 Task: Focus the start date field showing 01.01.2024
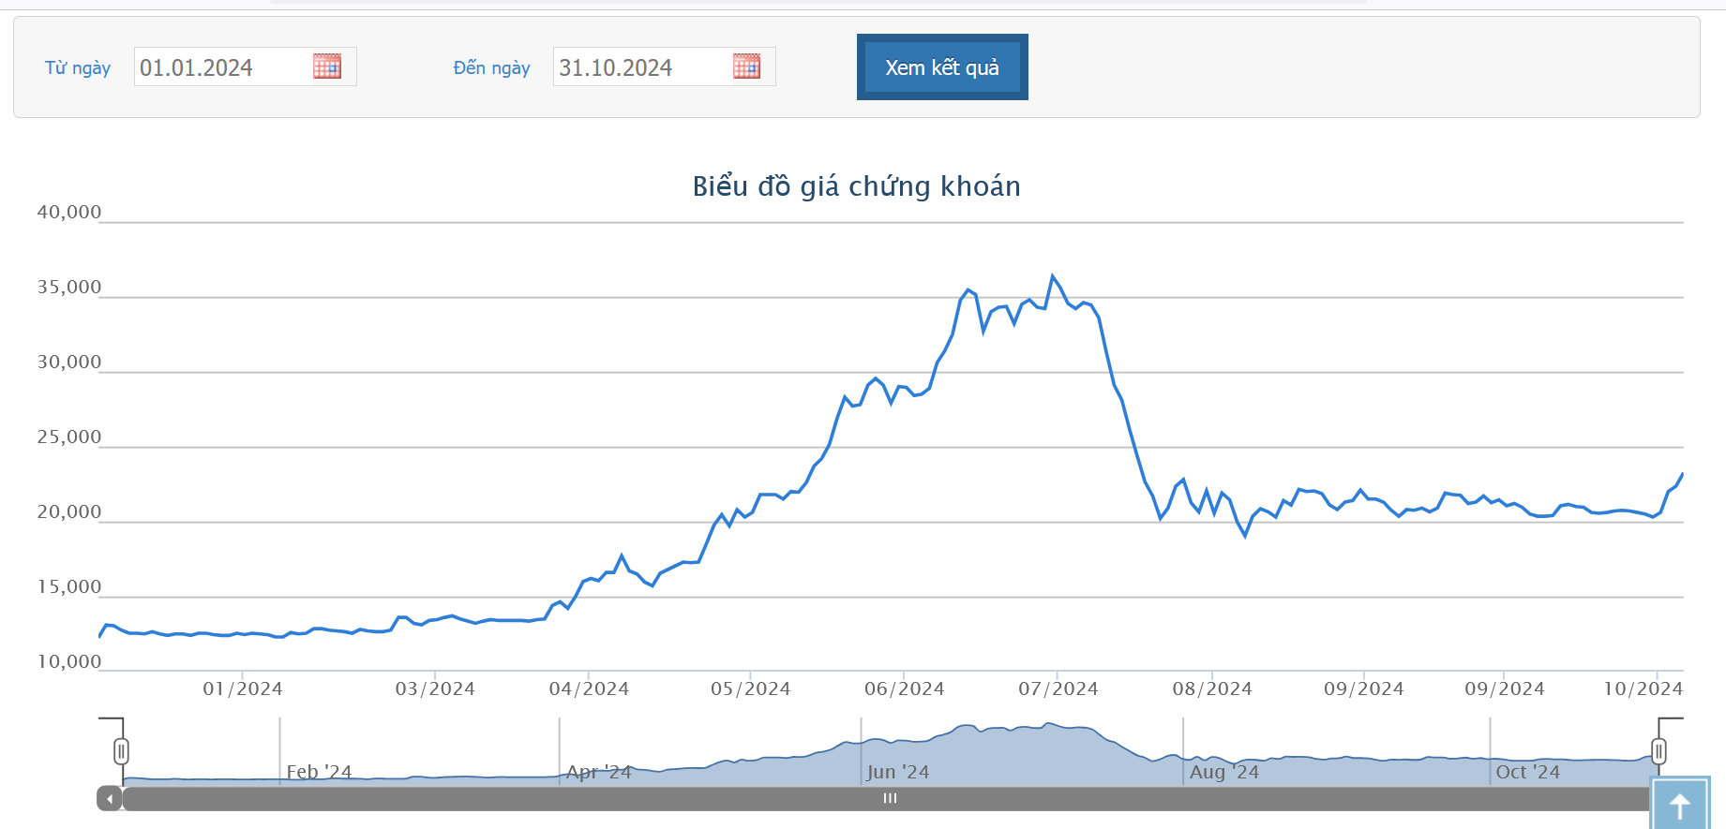(x=222, y=67)
